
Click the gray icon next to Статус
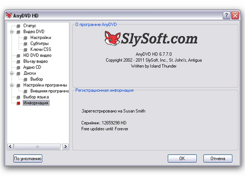(18, 26)
